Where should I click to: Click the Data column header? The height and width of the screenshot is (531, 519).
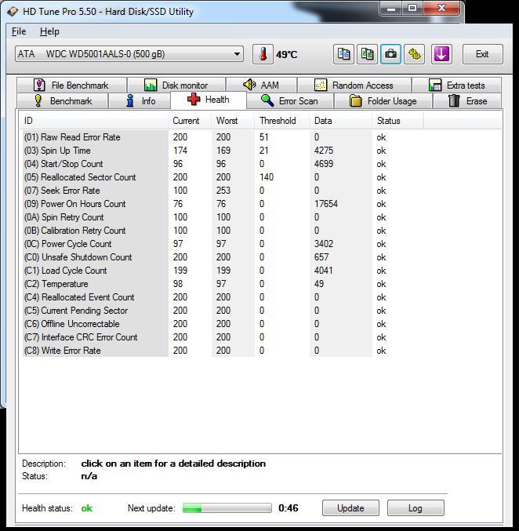tap(340, 121)
